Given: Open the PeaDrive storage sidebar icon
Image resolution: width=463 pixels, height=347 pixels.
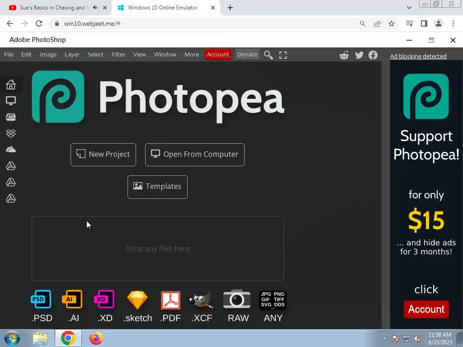Looking at the screenshot, I should tap(11, 117).
